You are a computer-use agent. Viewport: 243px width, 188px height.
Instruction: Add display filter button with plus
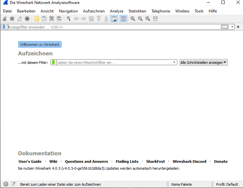(x=238, y=27)
